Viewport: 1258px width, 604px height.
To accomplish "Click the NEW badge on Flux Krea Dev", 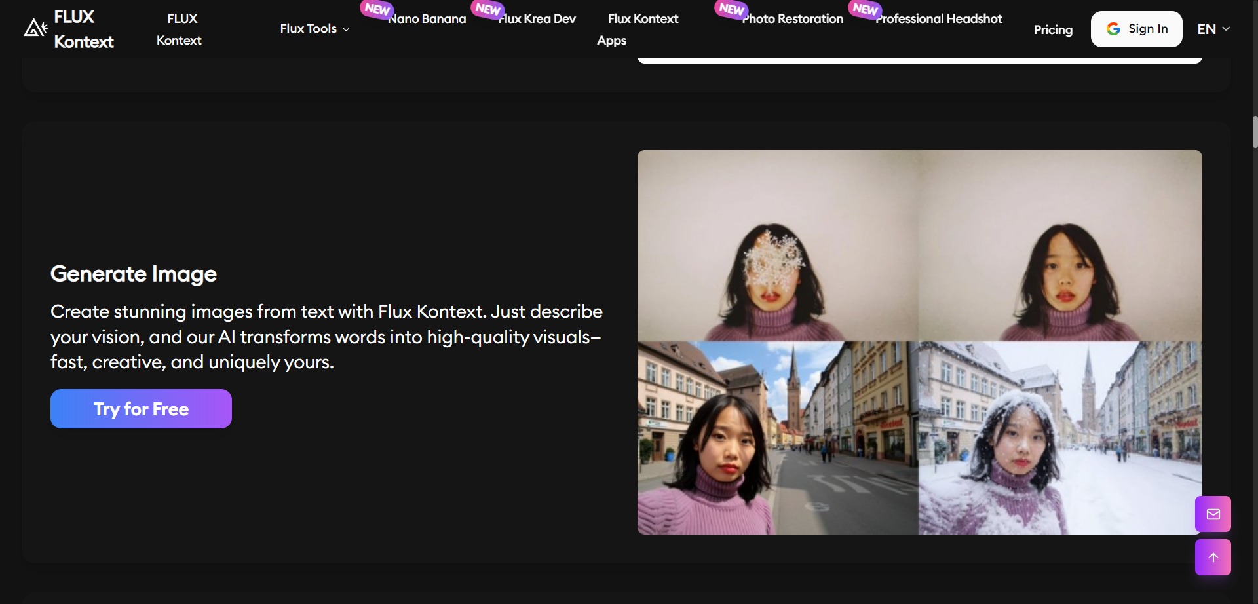I will coord(487,9).
